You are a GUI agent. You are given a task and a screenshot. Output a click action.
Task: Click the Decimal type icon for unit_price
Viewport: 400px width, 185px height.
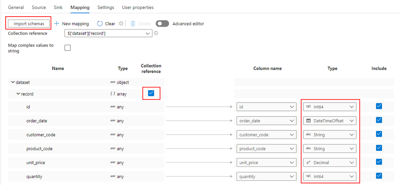point(308,163)
